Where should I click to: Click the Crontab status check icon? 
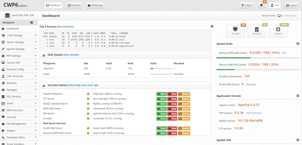[x=88, y=119]
